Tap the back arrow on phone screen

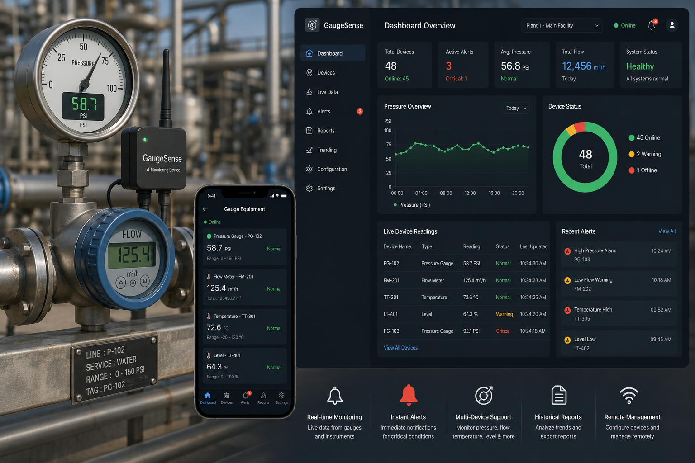[x=205, y=209]
